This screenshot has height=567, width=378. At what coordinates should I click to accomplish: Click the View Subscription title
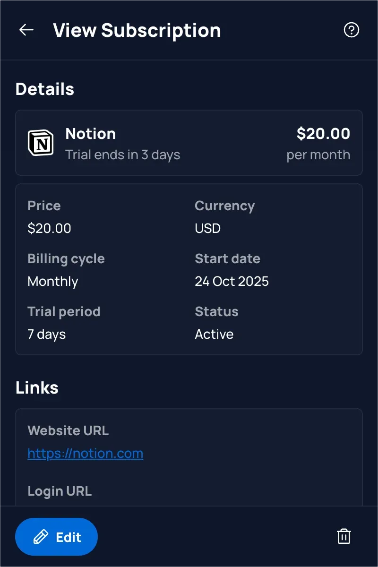tap(137, 30)
